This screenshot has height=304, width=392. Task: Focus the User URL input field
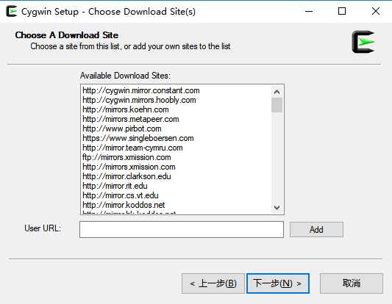182,229
